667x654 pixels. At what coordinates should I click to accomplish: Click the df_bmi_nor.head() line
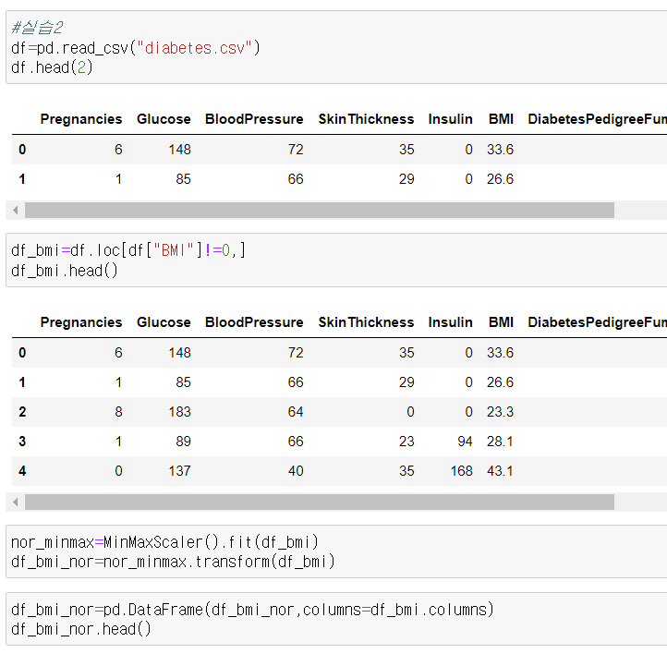pyautogui.click(x=81, y=629)
